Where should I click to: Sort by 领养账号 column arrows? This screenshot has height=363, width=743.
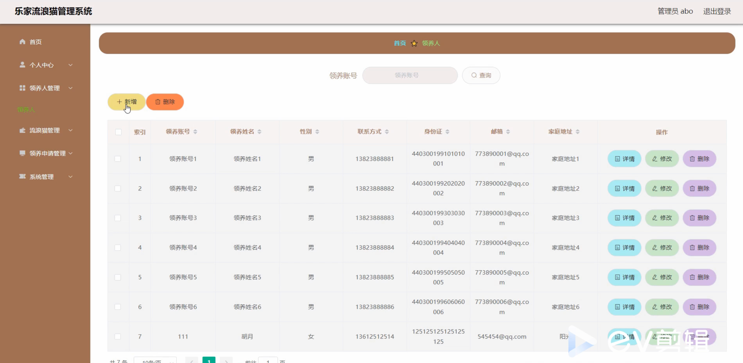pos(195,132)
